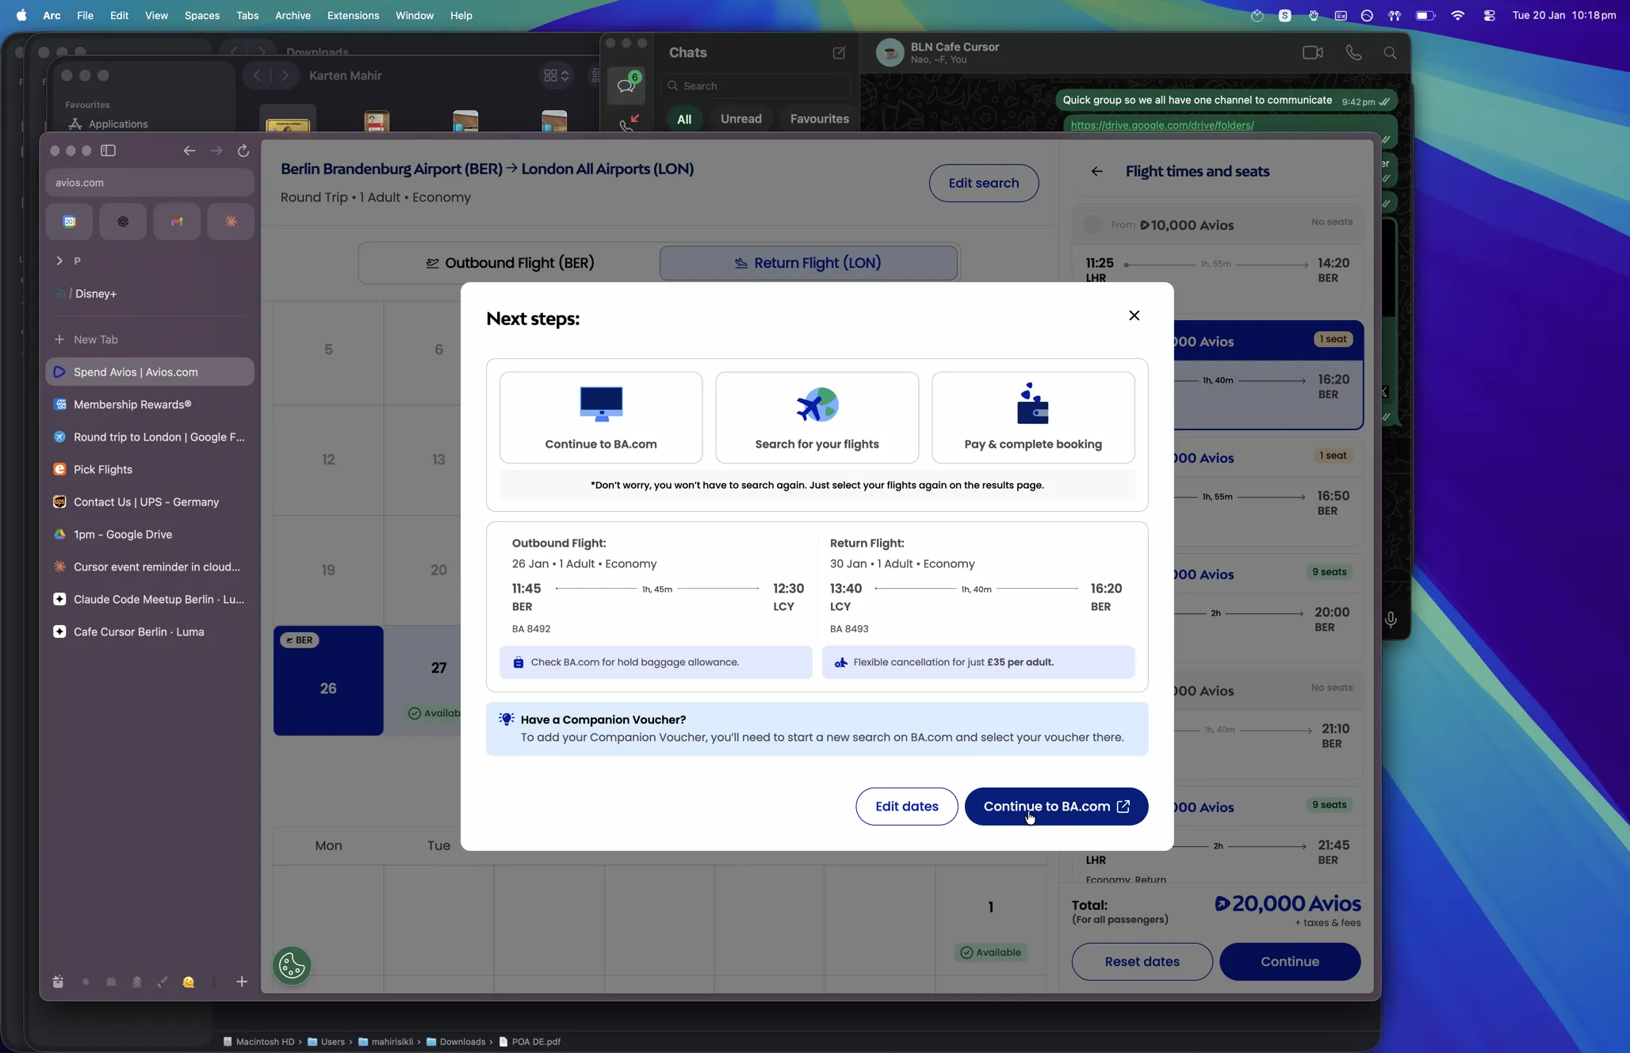Screen dimensions: 1630x1053
Task: Switch to Return Flight (LON) tab
Action: [808, 263]
